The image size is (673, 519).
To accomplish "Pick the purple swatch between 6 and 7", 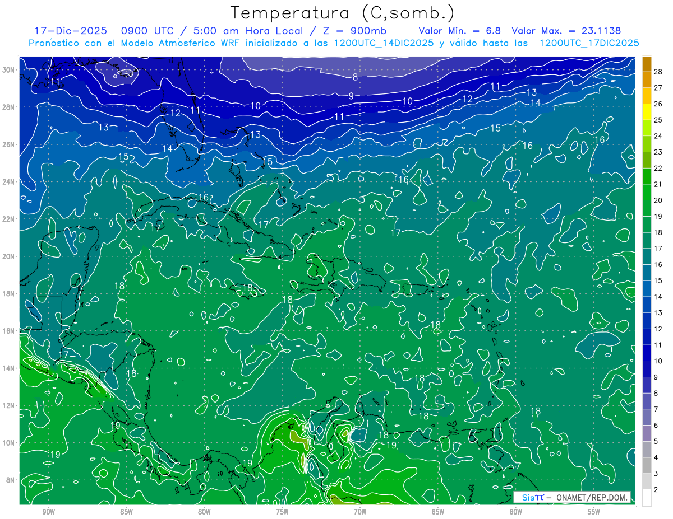I will [647, 417].
